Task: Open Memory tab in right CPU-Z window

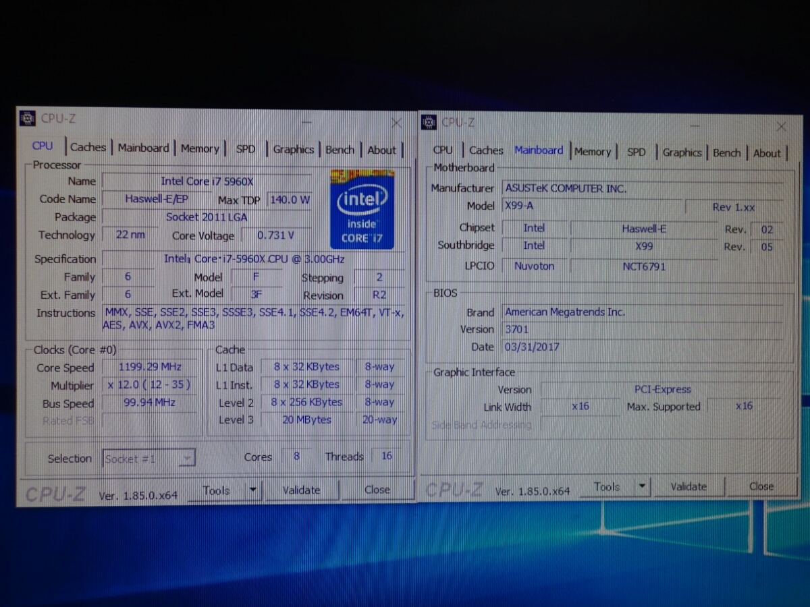Action: (x=593, y=152)
